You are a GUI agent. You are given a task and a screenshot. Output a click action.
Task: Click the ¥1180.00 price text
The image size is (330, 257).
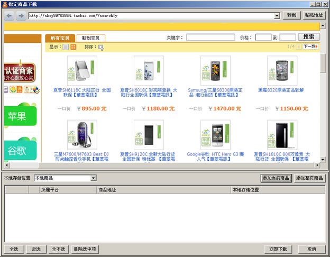click(158, 108)
